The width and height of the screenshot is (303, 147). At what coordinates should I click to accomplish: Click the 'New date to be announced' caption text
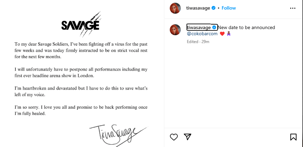click(246, 27)
